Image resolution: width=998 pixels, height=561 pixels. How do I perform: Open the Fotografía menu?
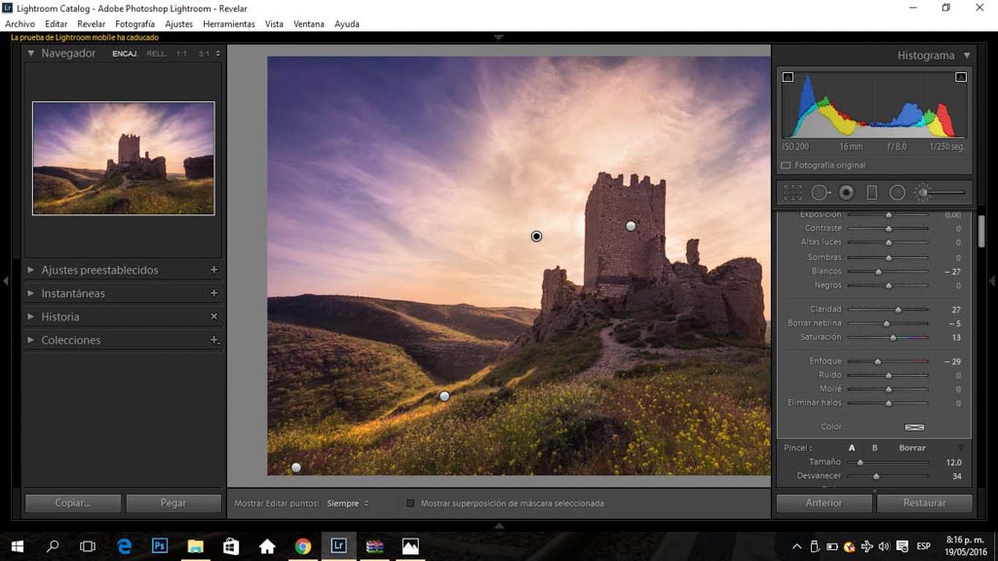click(x=134, y=23)
